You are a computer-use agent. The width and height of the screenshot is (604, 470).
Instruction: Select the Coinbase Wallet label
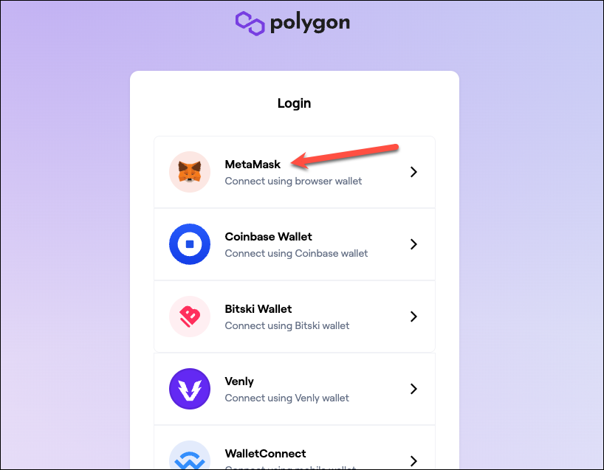click(269, 237)
